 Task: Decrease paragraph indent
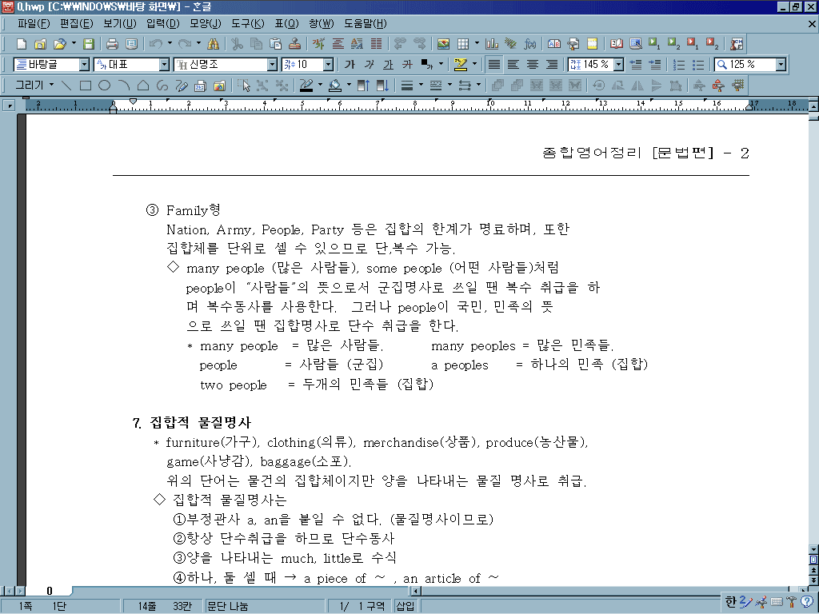coord(636,64)
